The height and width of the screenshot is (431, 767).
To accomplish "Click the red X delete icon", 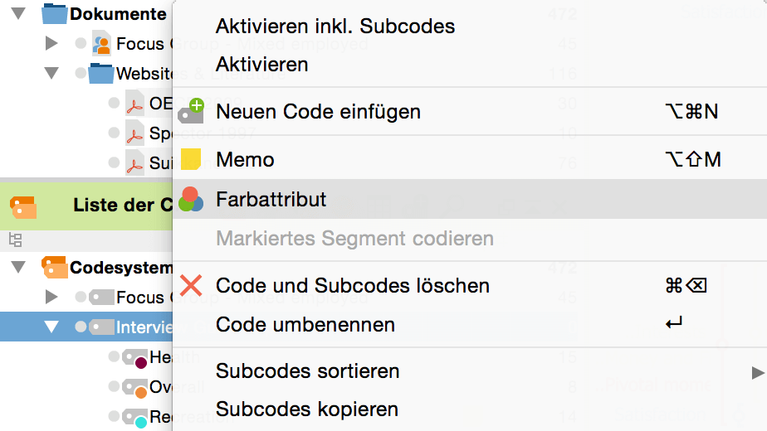I will 191,285.
